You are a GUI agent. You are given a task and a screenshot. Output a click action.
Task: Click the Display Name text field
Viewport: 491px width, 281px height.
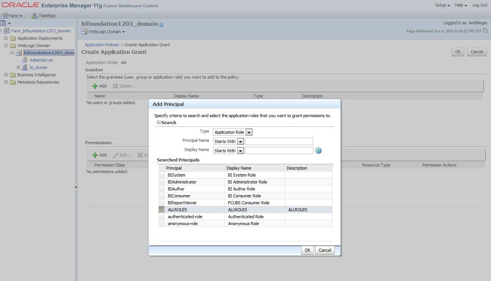click(x=279, y=151)
